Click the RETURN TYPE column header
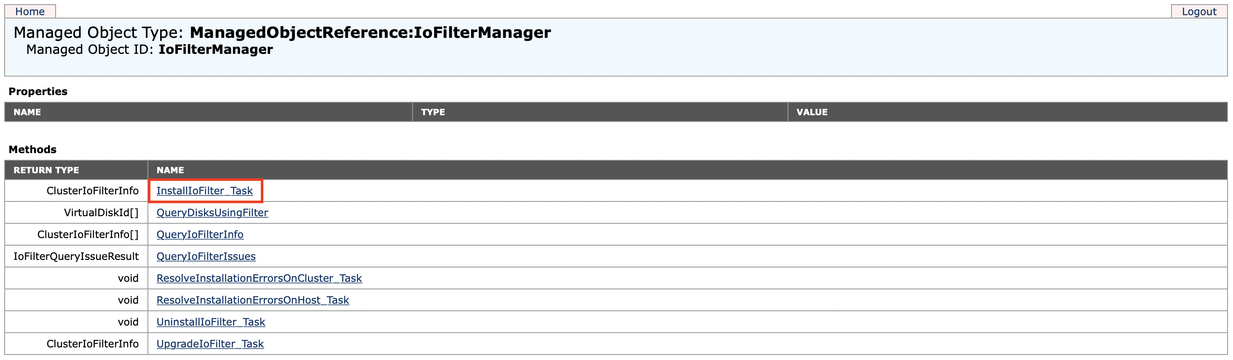 coord(46,170)
